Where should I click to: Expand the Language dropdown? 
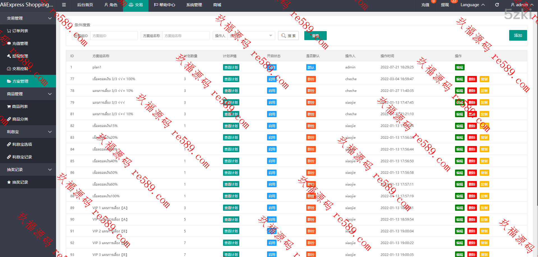(472, 5)
